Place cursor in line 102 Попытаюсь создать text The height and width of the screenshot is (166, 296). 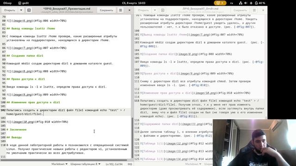[66, 112]
